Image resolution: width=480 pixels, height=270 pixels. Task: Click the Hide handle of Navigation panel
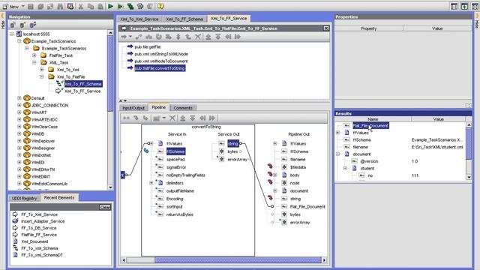(3, 22)
